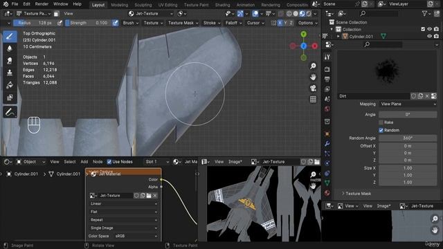The image size is (443, 249).
Task: Click the Blender logo icon
Action: pos(6,4)
